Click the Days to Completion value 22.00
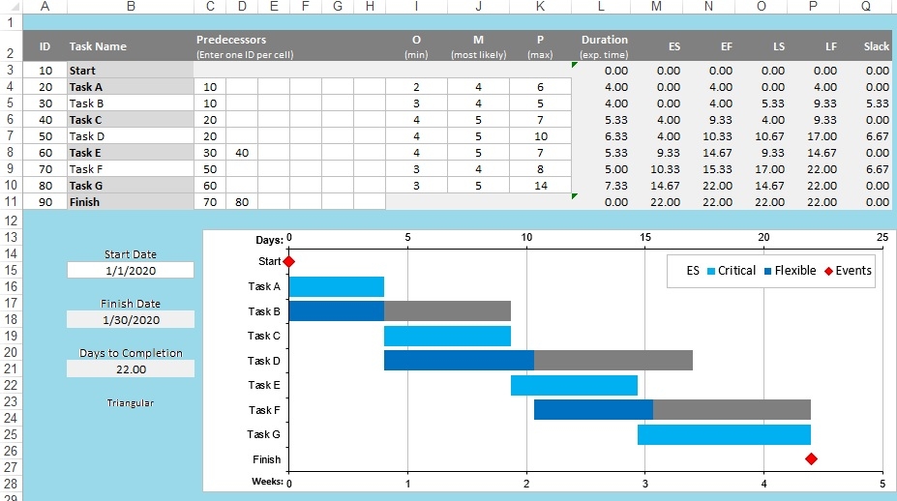897x501 pixels. pyautogui.click(x=131, y=368)
